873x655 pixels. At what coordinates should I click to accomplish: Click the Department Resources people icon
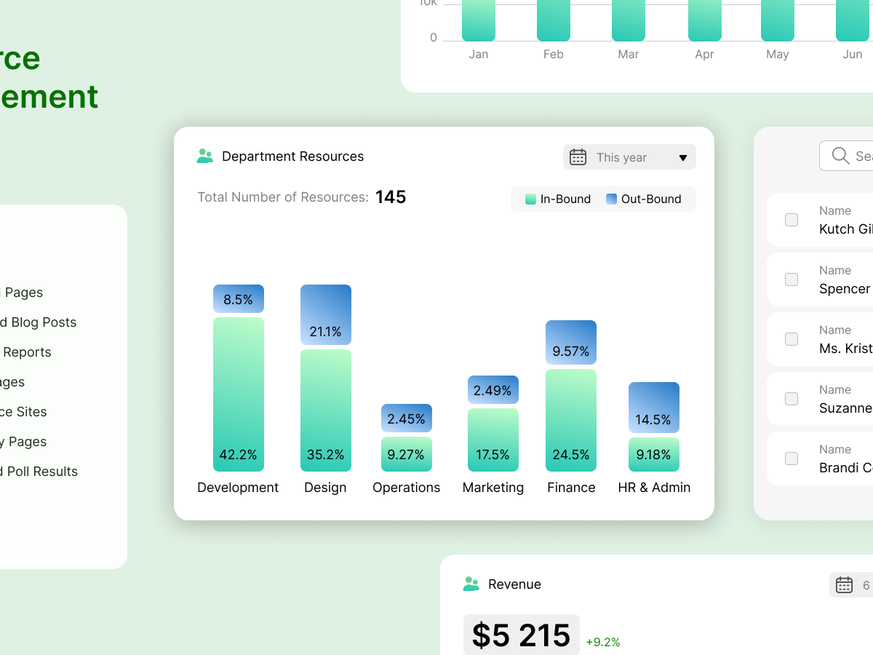tap(204, 155)
